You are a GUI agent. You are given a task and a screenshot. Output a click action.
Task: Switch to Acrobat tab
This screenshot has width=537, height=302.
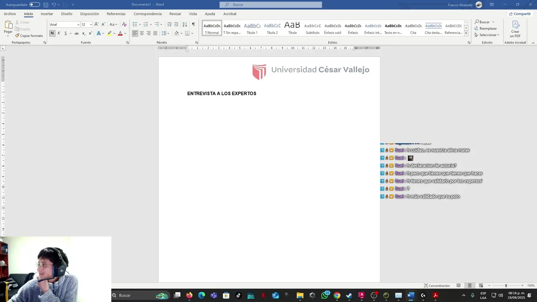coord(230,14)
